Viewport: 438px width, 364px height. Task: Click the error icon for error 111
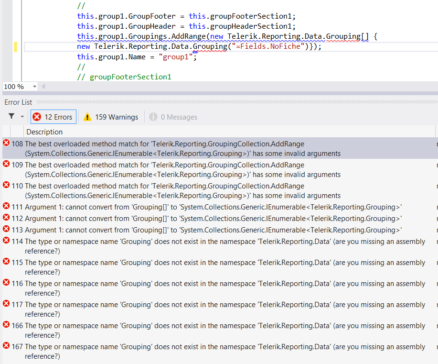(x=6, y=206)
